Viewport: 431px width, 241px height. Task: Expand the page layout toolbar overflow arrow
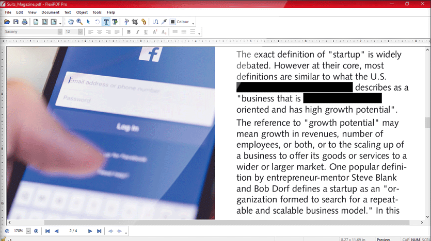pos(60,23)
